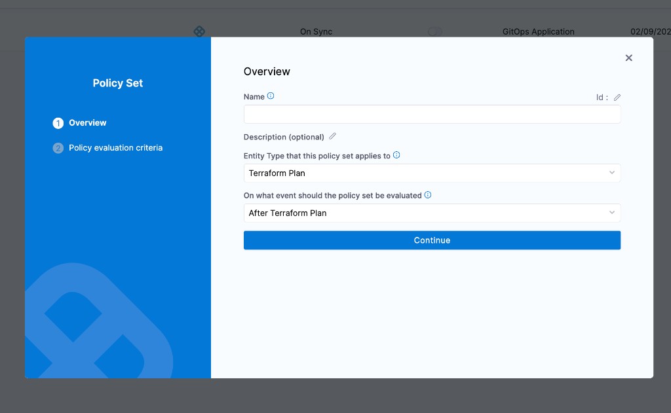Viewport: 671px width, 413px height.
Task: Click the step 1 circle beside Overview
Action: [58, 122]
